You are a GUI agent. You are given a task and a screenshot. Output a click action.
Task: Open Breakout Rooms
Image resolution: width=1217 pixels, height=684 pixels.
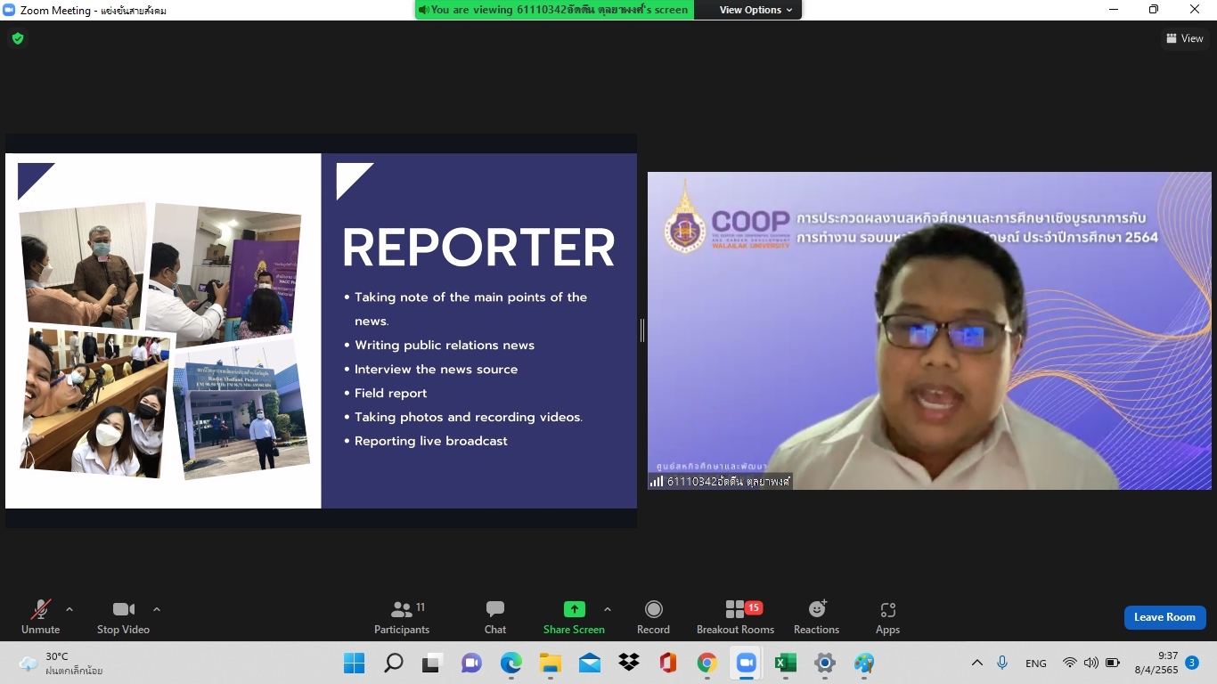[x=735, y=617]
